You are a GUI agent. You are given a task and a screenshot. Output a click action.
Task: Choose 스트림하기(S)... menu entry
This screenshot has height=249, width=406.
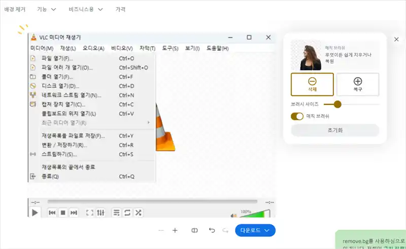point(92,154)
